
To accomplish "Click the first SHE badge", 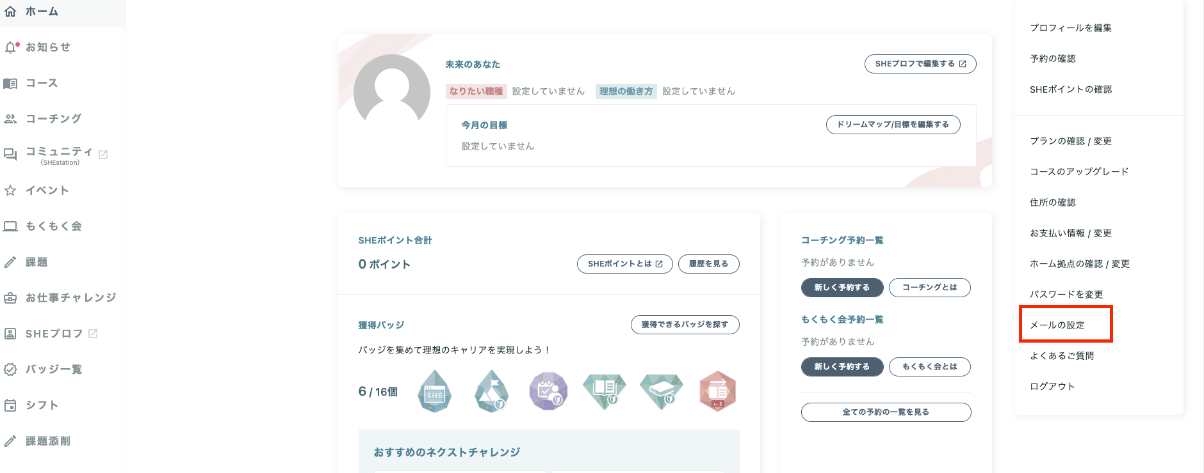I will click(435, 391).
